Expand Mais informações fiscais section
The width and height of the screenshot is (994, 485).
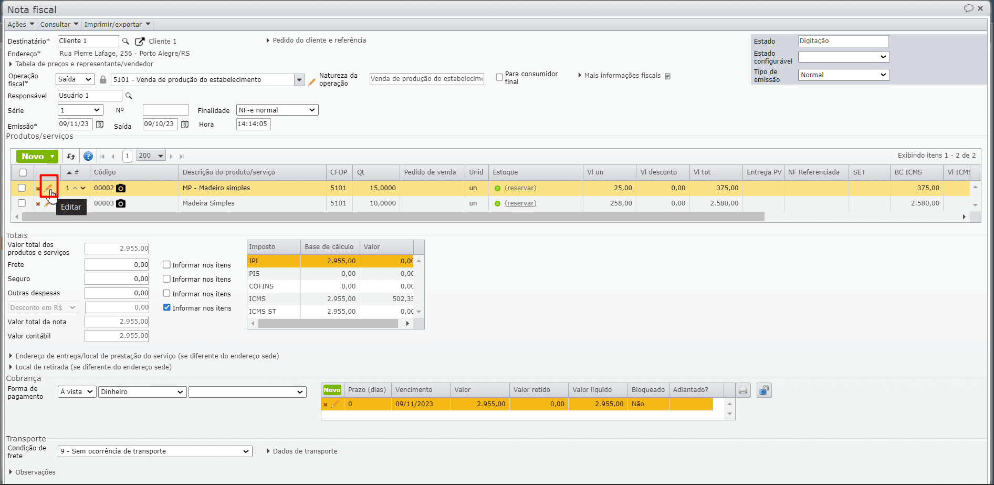(622, 76)
